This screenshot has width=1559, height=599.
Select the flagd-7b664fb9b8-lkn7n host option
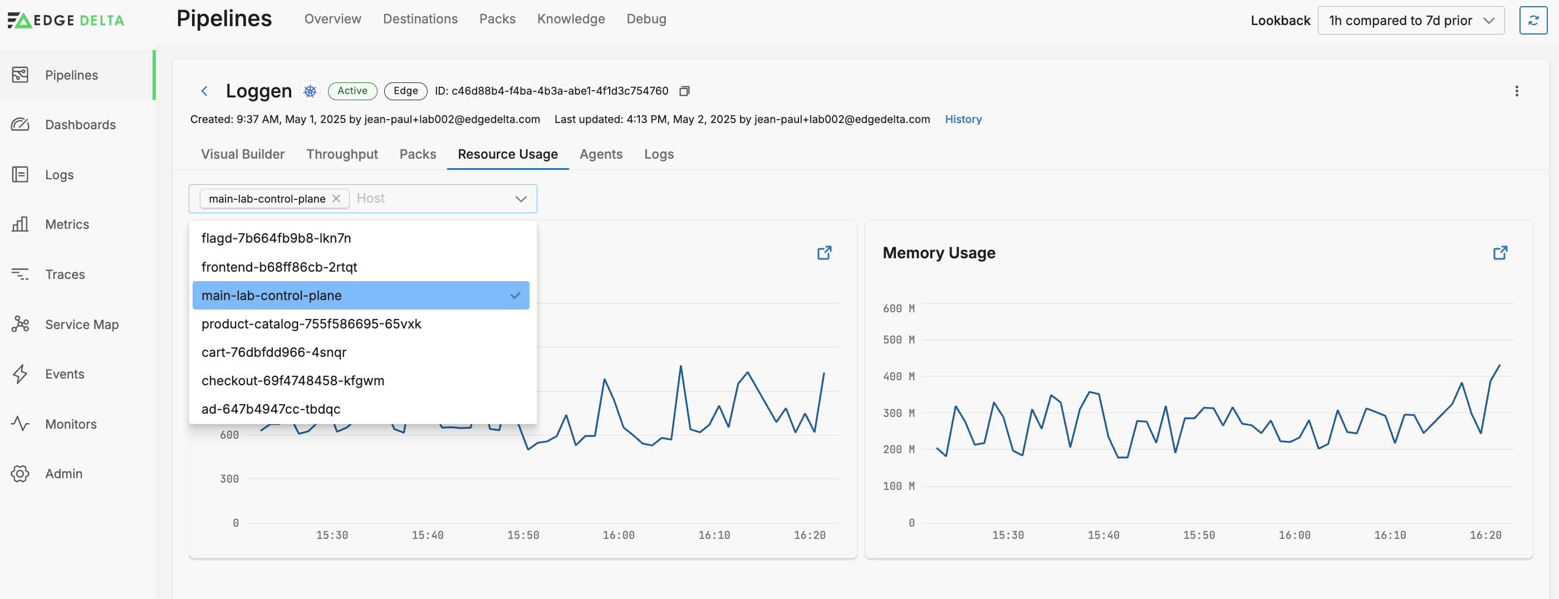(276, 238)
